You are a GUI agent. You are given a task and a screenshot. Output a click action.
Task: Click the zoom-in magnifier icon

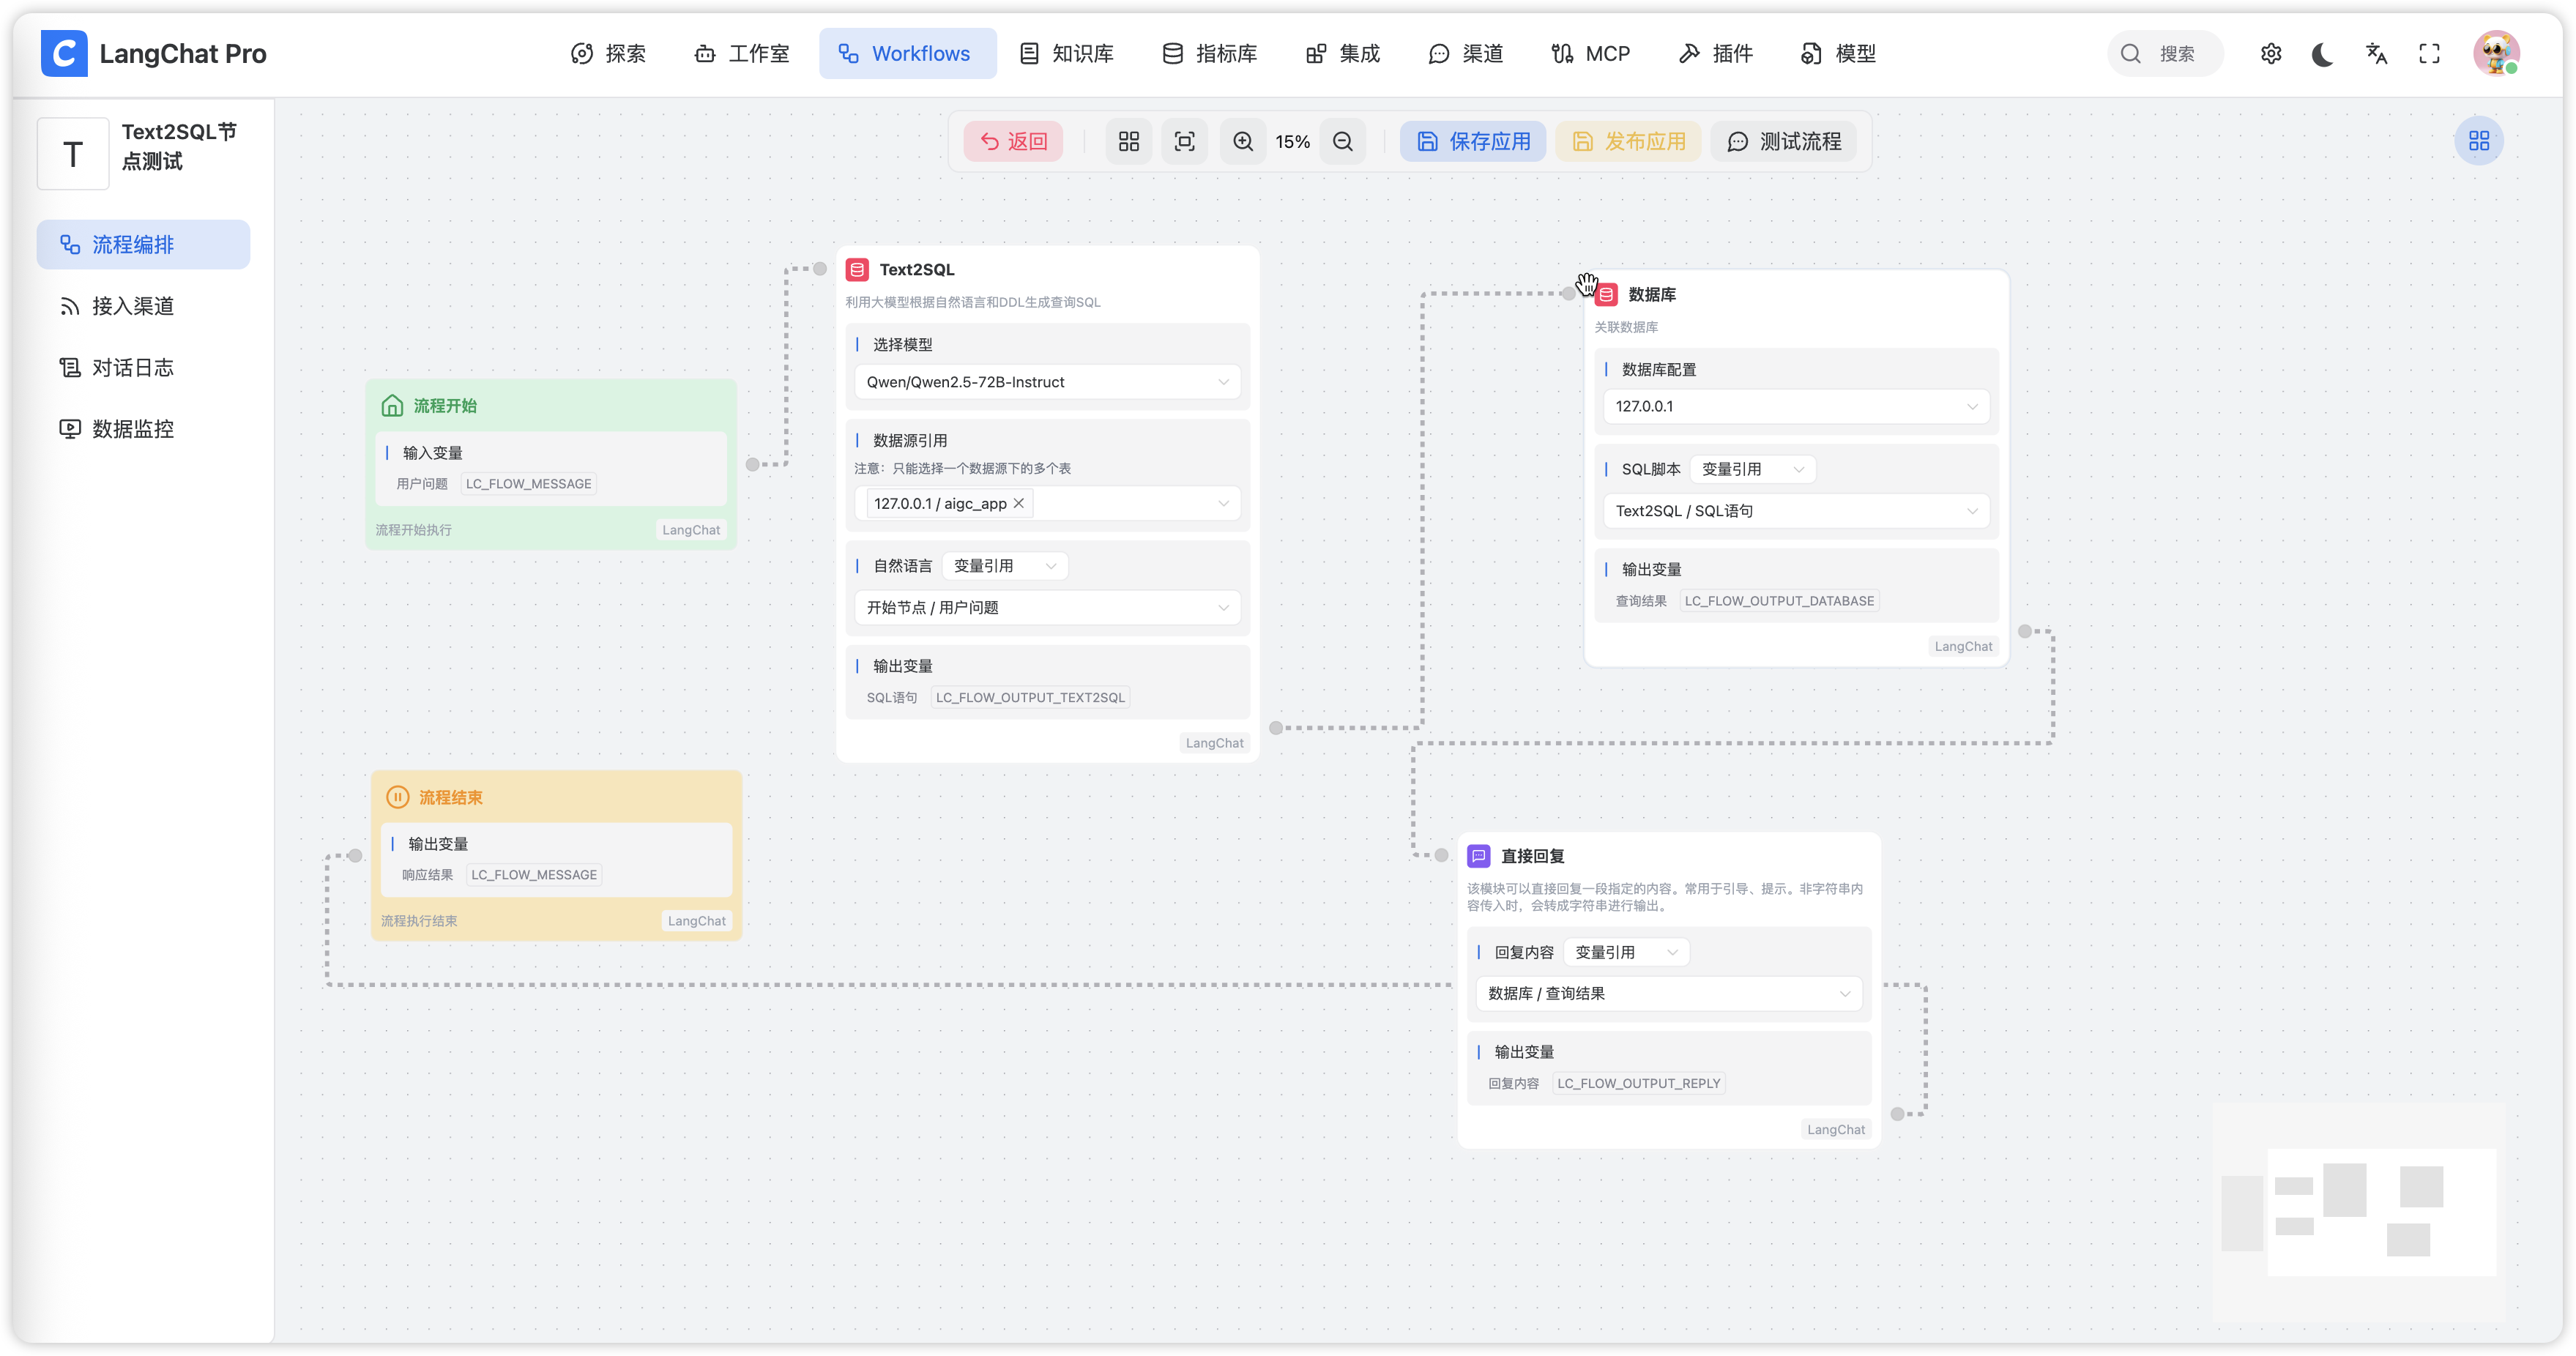click(x=1243, y=141)
